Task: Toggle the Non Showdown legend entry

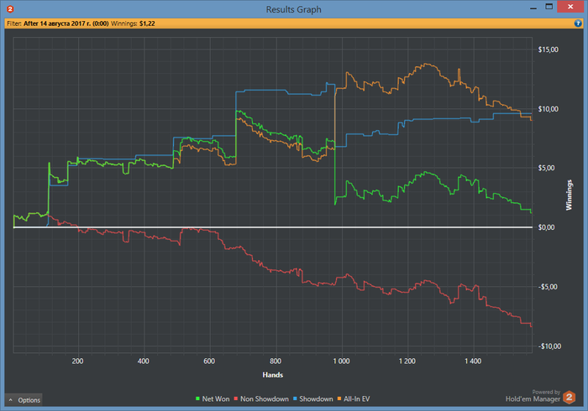Action: [261, 399]
